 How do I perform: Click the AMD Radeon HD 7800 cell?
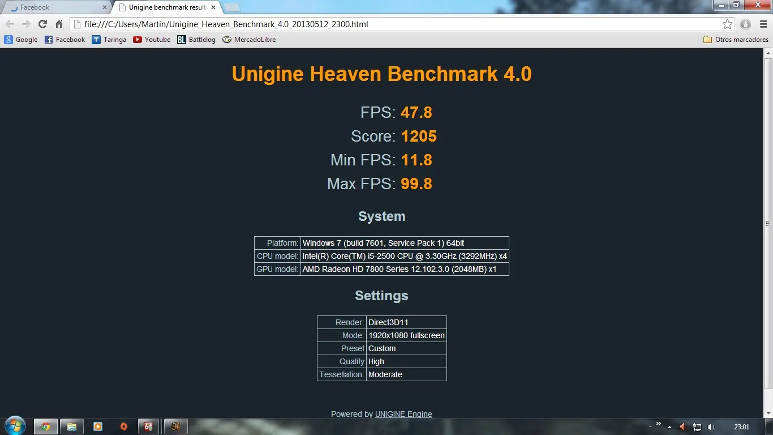[405, 269]
